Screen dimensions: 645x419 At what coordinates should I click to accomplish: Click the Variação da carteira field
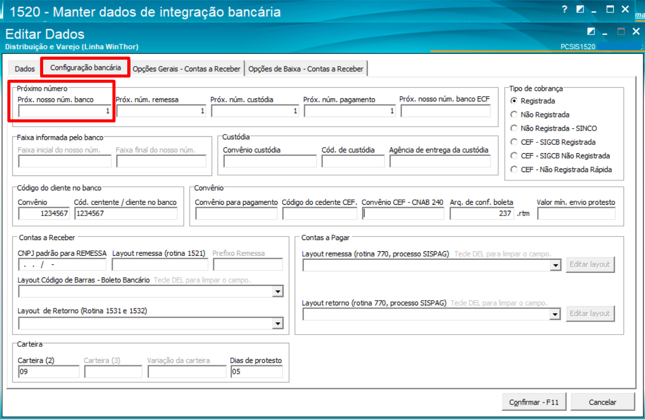(x=187, y=372)
